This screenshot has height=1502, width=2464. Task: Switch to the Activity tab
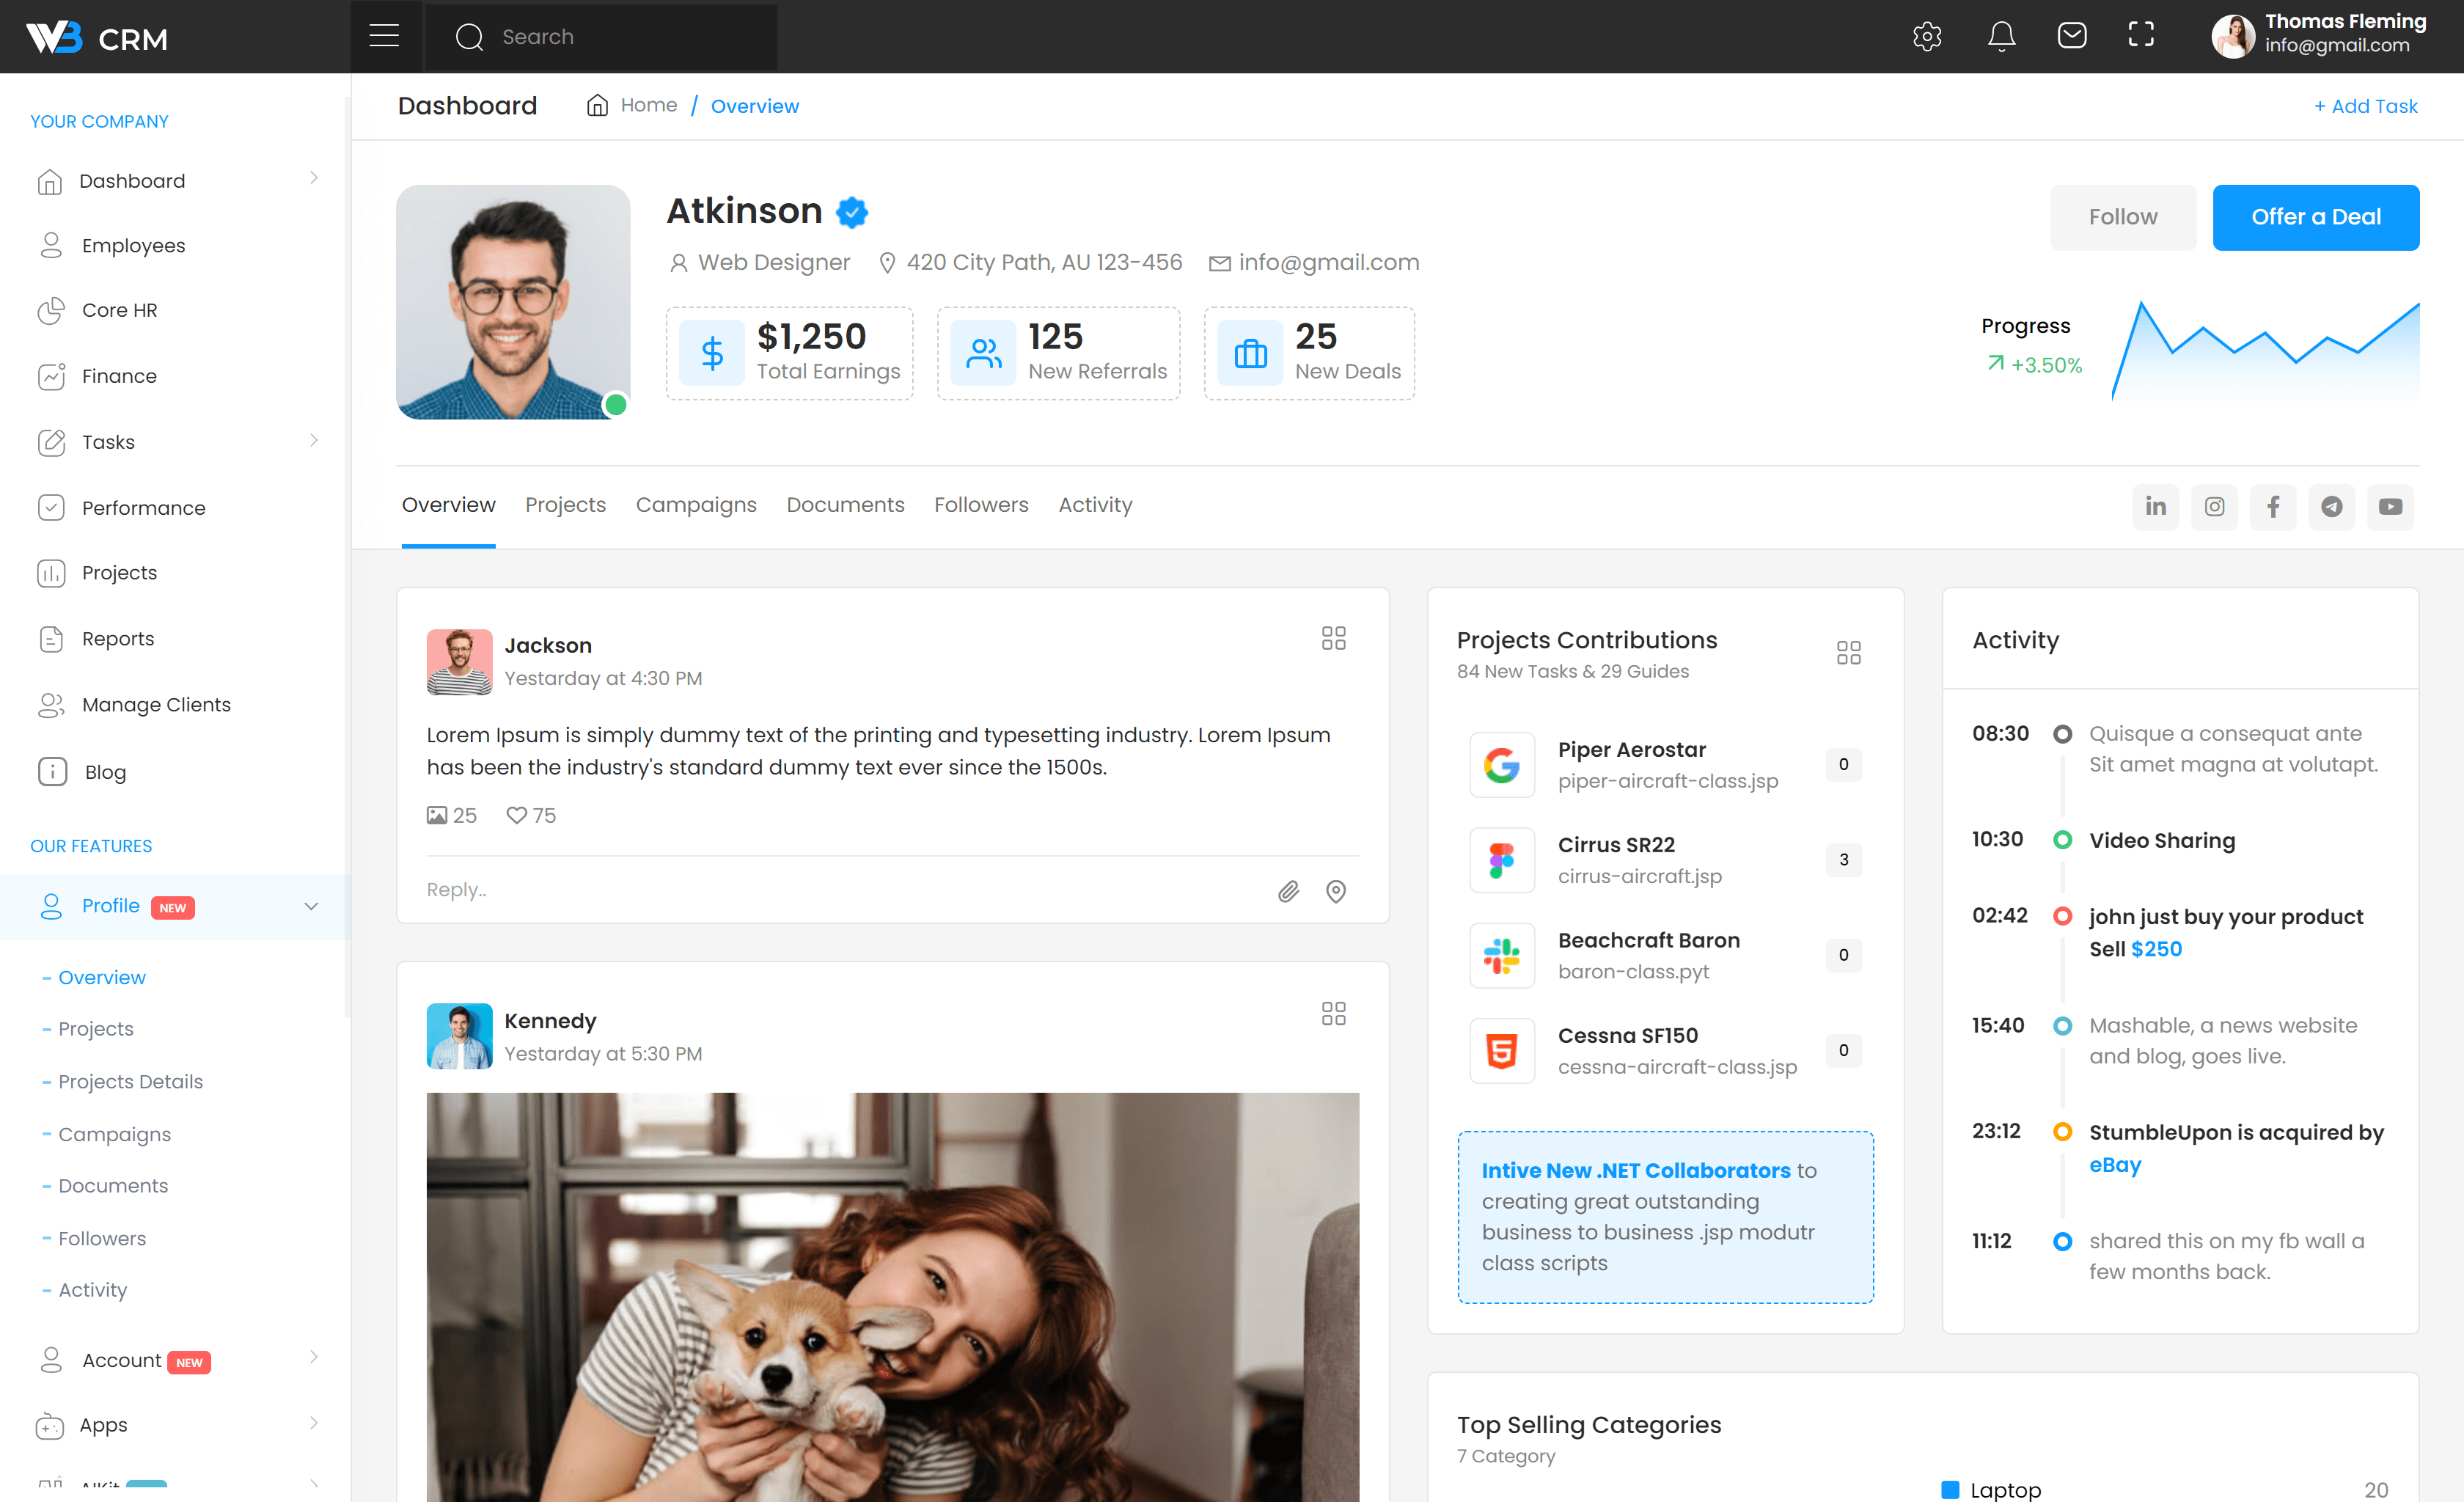(x=1095, y=505)
